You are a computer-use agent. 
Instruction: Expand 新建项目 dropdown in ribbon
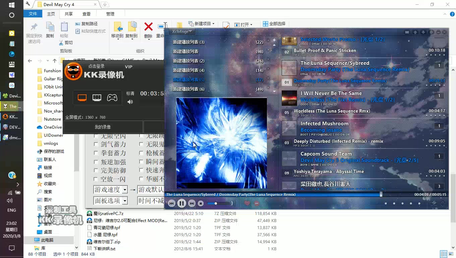201,24
